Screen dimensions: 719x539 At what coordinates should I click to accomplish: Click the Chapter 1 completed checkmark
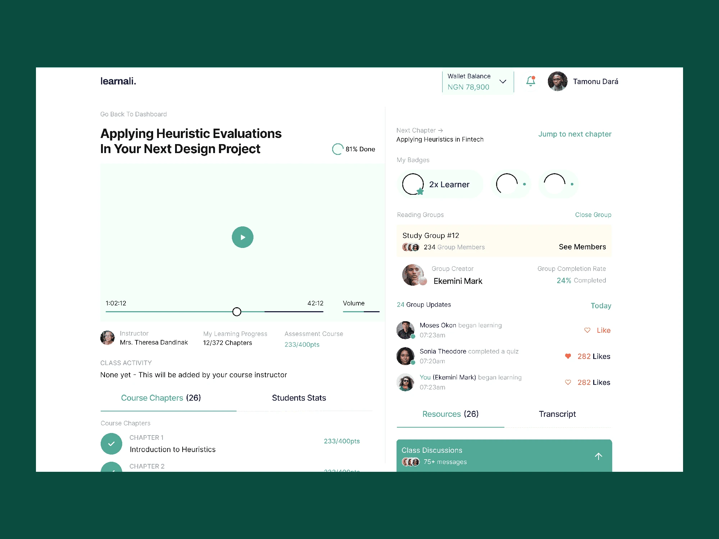click(111, 444)
